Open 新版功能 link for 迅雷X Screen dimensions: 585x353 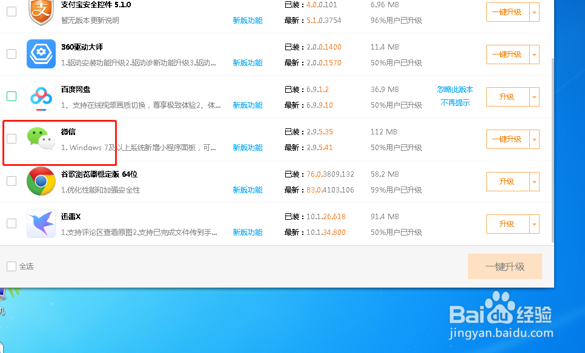(247, 232)
